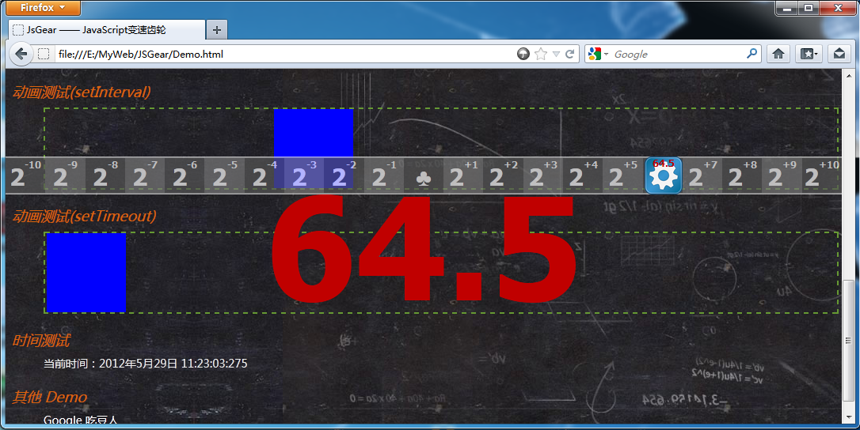Reload the page with the refresh icon
The width and height of the screenshot is (860, 430).
[569, 54]
